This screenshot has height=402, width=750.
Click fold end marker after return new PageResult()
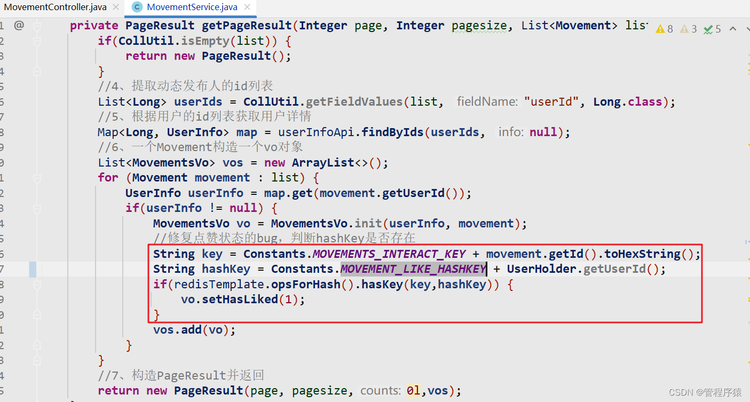click(37, 71)
